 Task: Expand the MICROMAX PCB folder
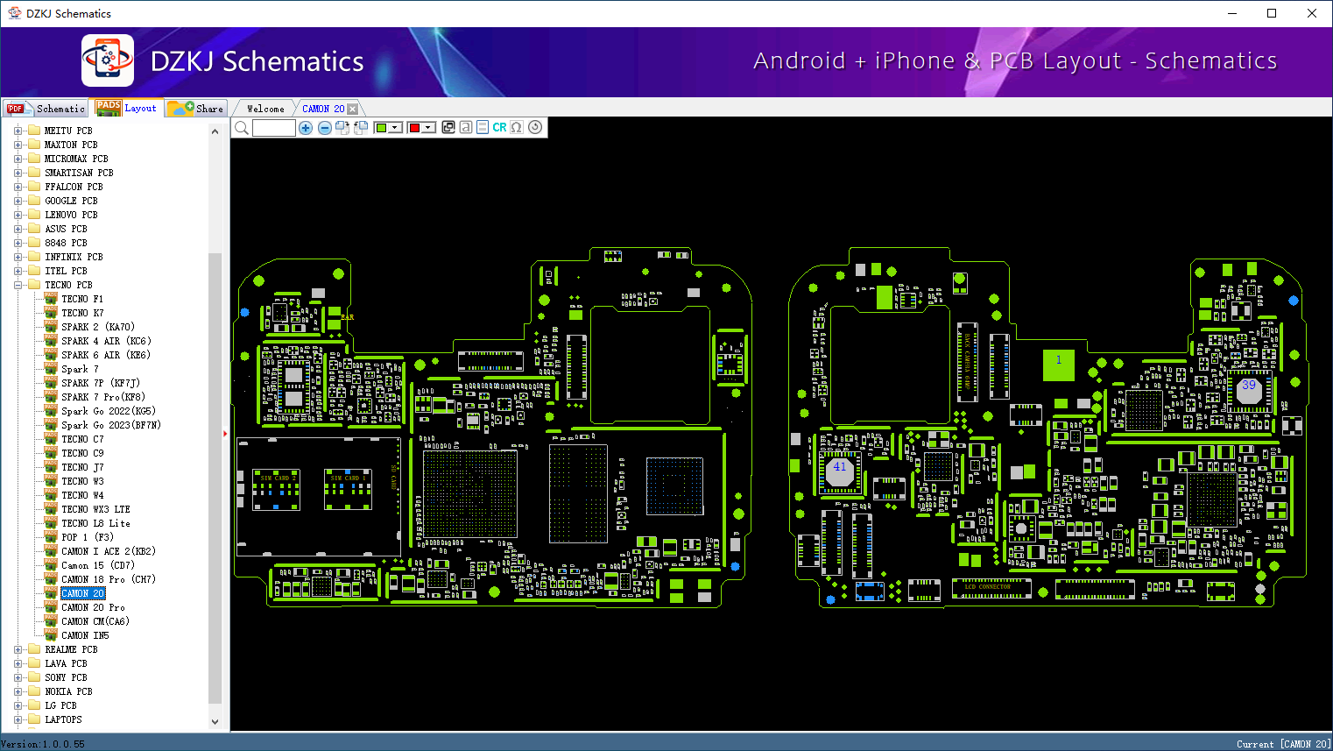(x=18, y=159)
